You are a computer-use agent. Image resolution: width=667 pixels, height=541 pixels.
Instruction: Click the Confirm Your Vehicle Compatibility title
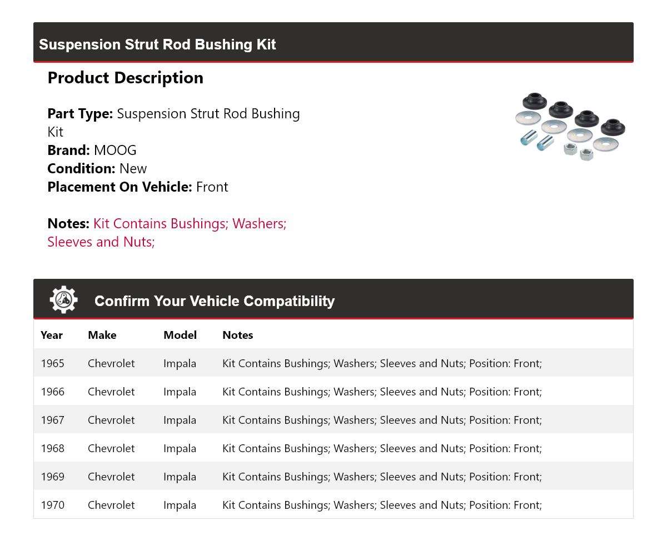[215, 301]
